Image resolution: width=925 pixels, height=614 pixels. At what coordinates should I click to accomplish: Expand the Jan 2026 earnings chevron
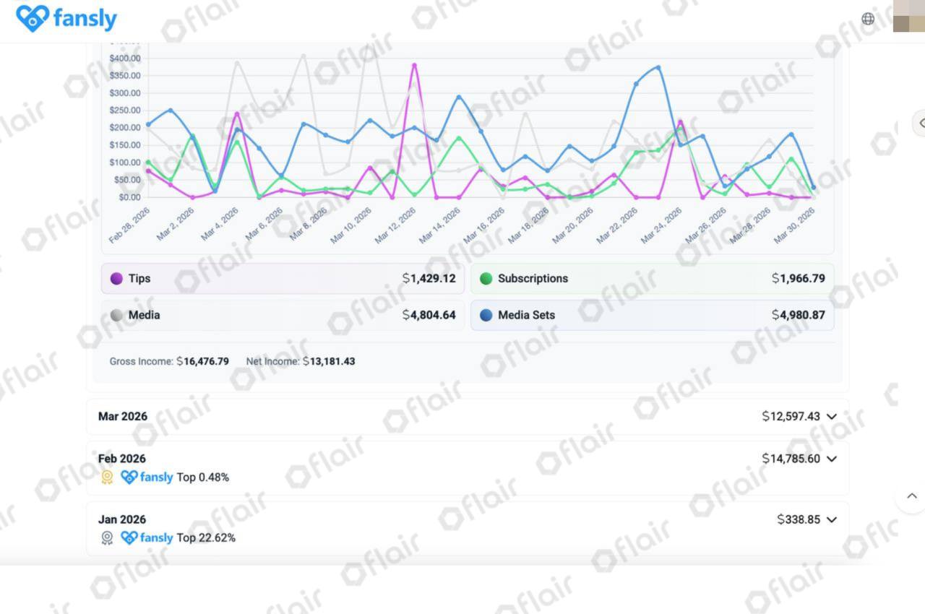pos(832,519)
